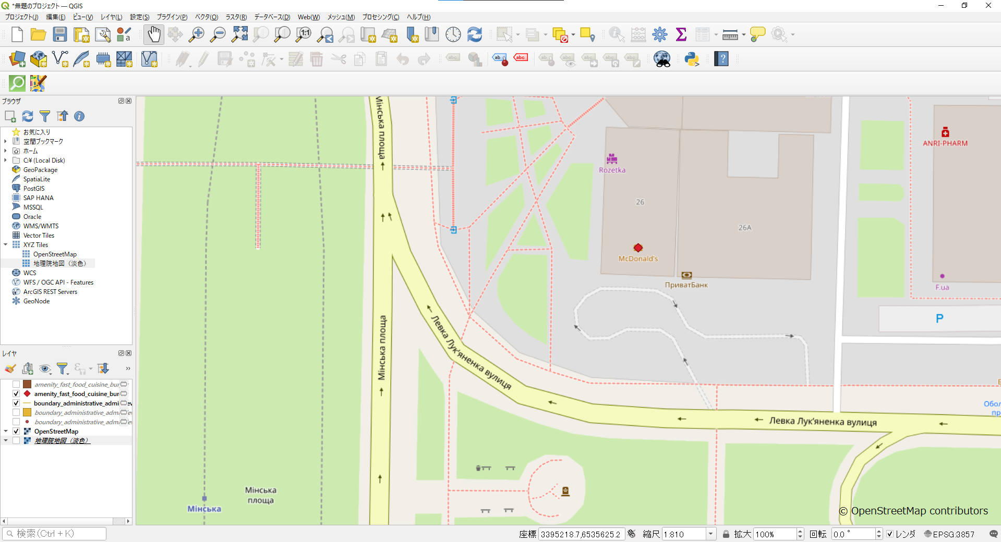The image size is (1001, 542).
Task: Open the ベクタ menu
Action: tap(206, 17)
